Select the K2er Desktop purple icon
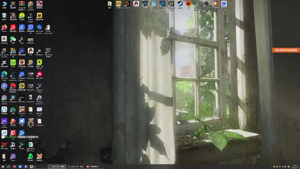 4,123
